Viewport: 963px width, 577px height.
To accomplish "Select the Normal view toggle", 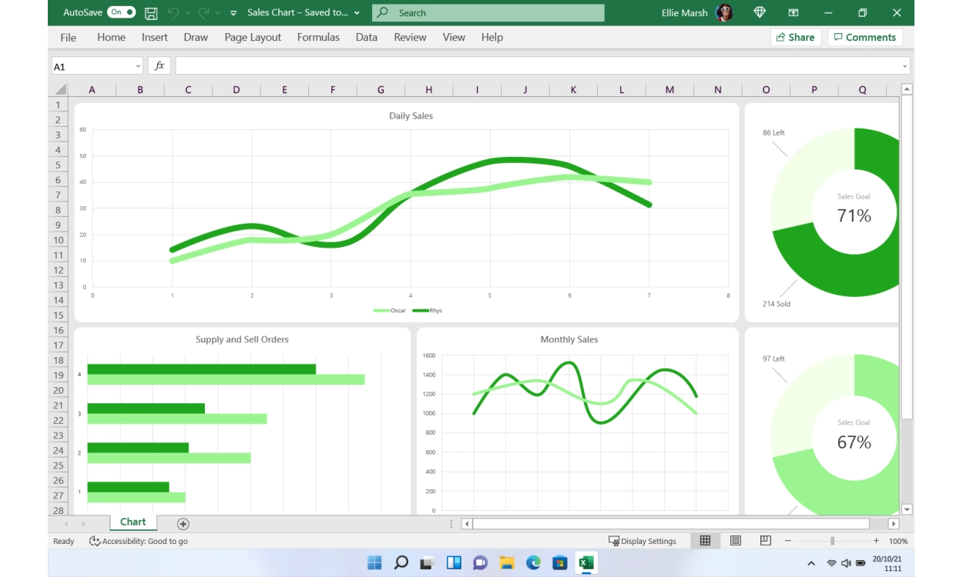I will click(705, 541).
